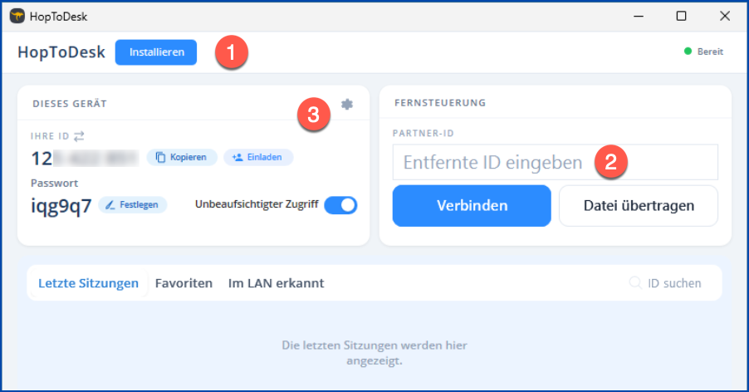The width and height of the screenshot is (749, 392).
Task: Click the Unbeaufsichtigter Zugriff label
Action: pos(257,204)
